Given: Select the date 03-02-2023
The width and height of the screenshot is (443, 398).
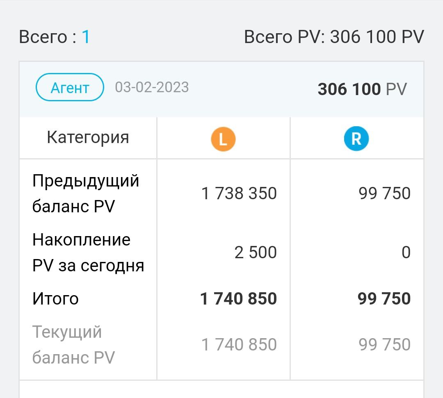Looking at the screenshot, I should click(x=152, y=87).
